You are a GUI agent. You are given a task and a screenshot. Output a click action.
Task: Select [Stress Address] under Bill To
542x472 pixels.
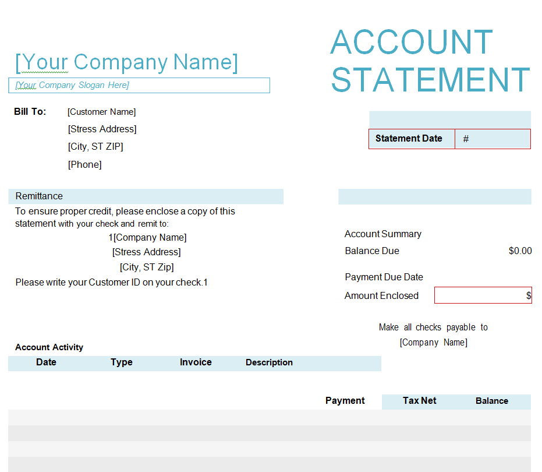point(102,129)
